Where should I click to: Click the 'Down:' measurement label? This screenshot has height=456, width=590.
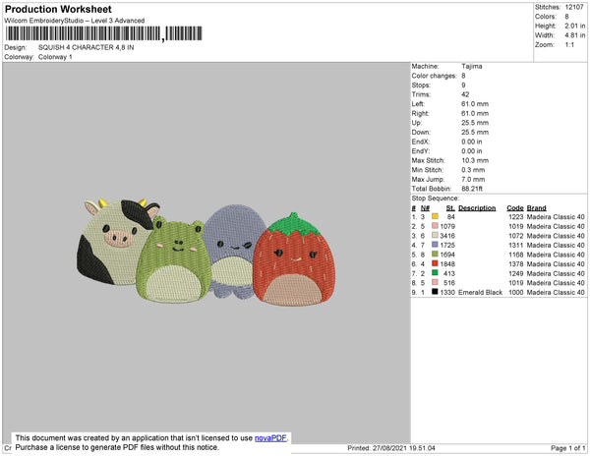[x=421, y=132]
